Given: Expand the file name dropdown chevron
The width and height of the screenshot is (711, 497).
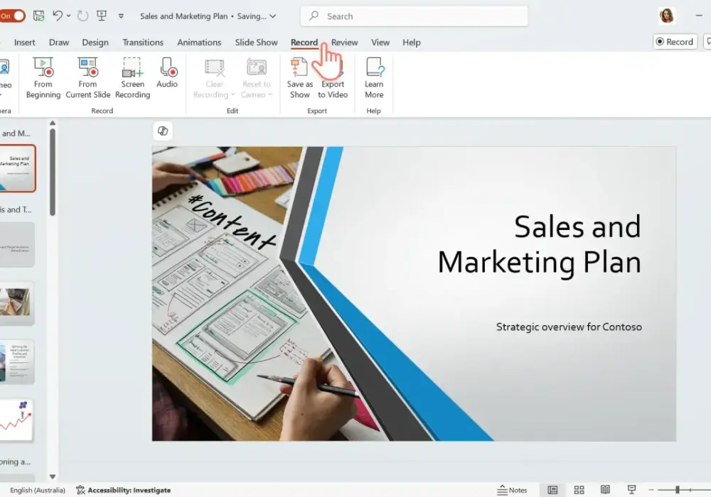Looking at the screenshot, I should pos(272,16).
